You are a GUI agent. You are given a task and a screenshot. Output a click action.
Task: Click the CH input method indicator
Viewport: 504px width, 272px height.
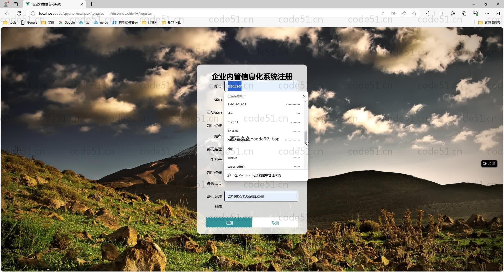click(x=489, y=164)
